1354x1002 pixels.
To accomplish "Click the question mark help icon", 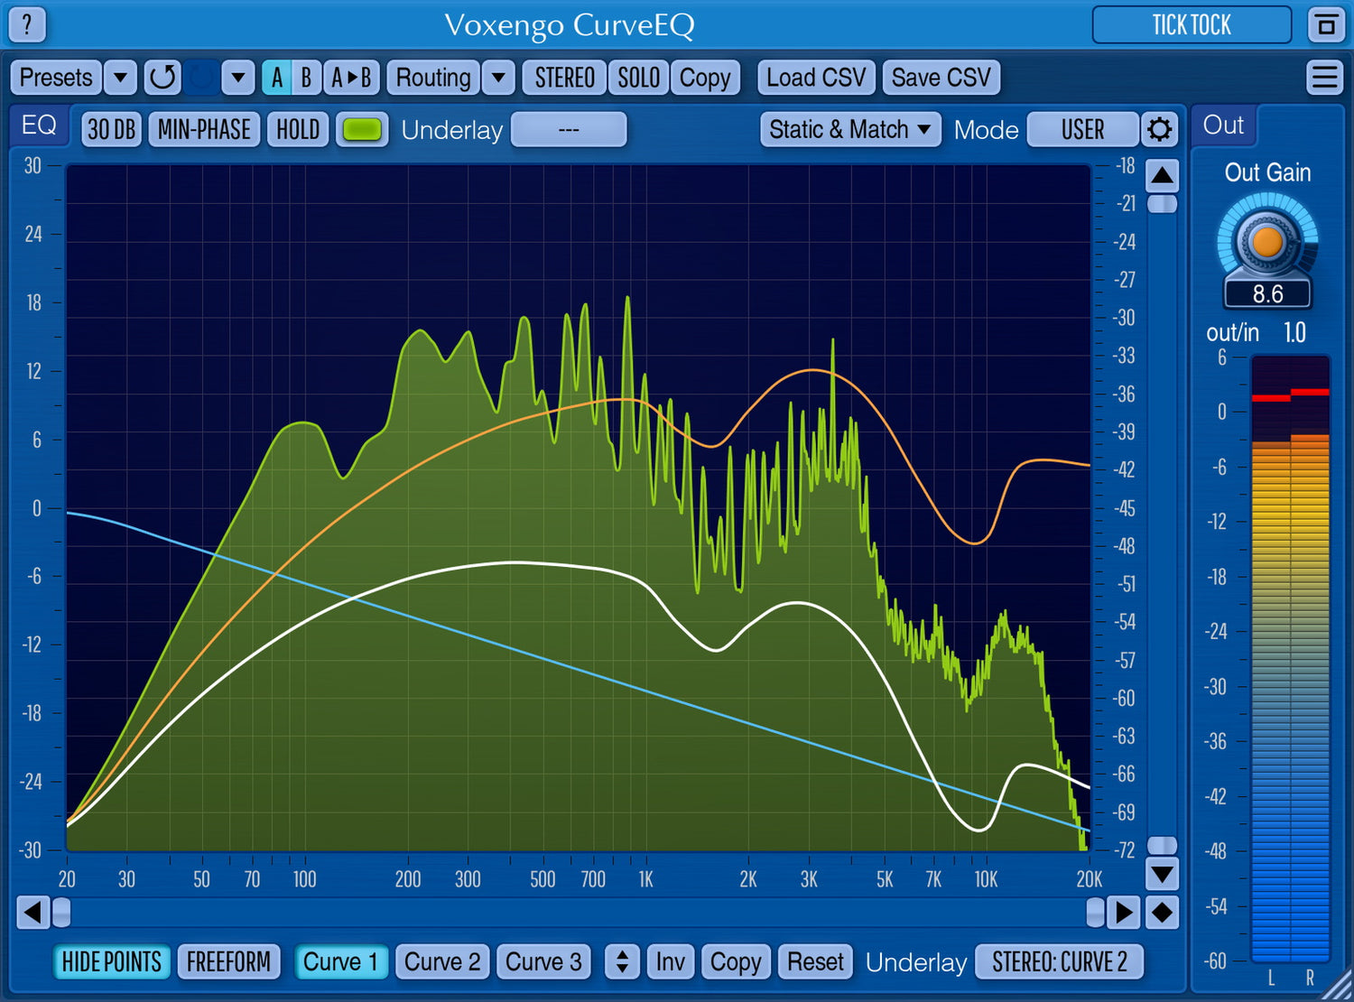I will click(27, 24).
